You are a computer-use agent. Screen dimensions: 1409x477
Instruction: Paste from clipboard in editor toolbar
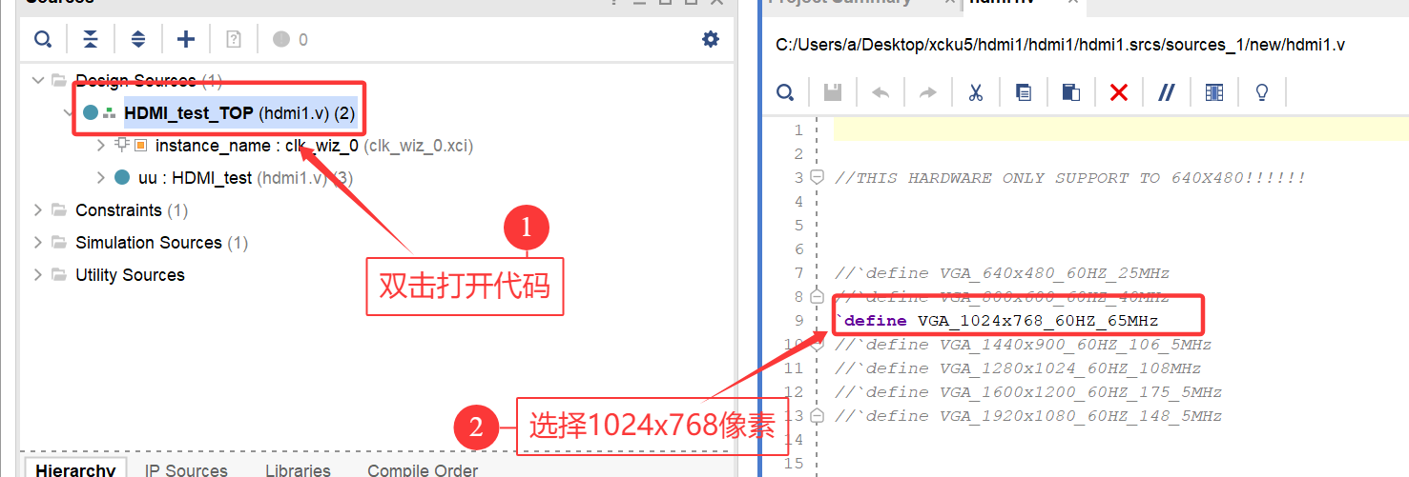[1070, 92]
